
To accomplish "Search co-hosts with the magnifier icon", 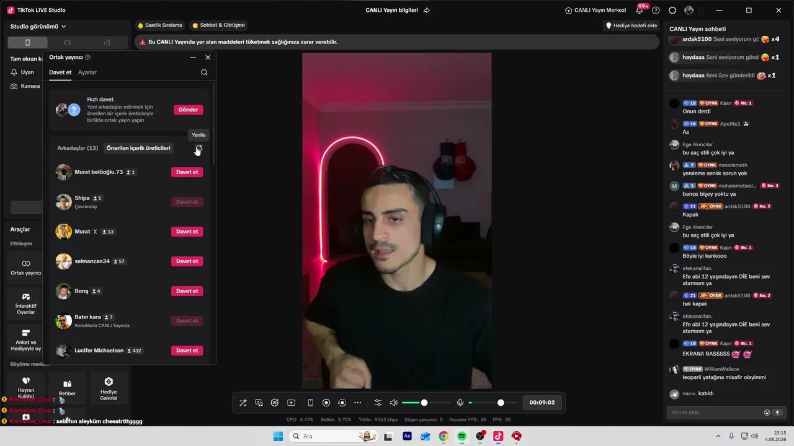I will pyautogui.click(x=204, y=72).
